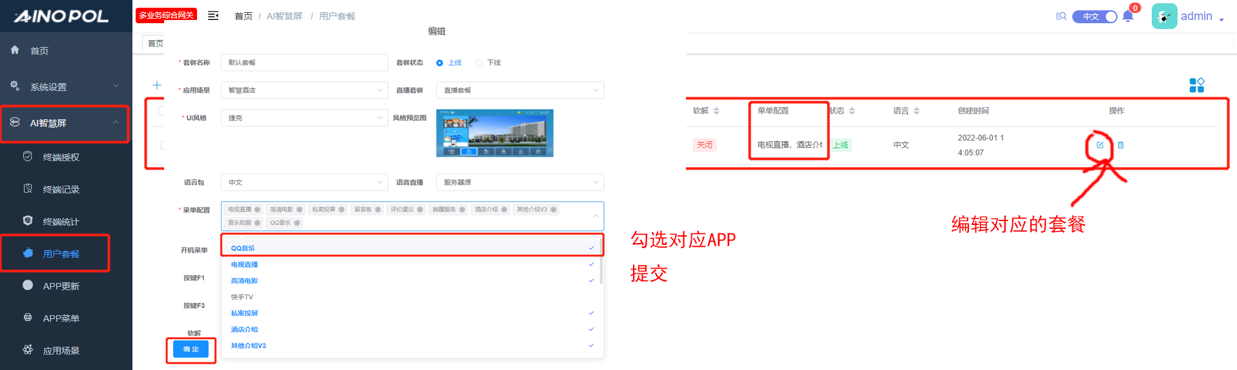This screenshot has width=1237, height=370.
Task: Open the UI风格 dropdown showing 捷克
Action: 304,118
